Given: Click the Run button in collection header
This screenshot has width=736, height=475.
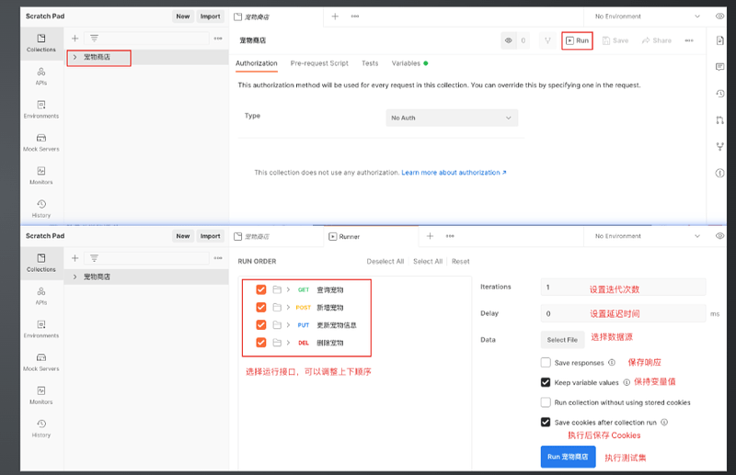Looking at the screenshot, I should pos(578,40).
